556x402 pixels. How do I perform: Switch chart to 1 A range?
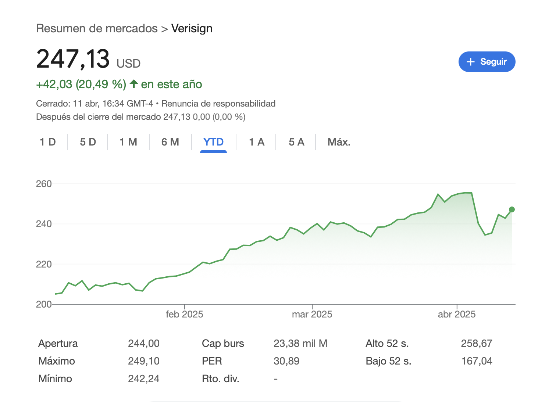tap(257, 142)
